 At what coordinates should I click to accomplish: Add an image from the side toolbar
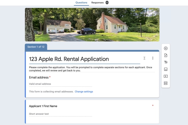[x=166, y=69]
